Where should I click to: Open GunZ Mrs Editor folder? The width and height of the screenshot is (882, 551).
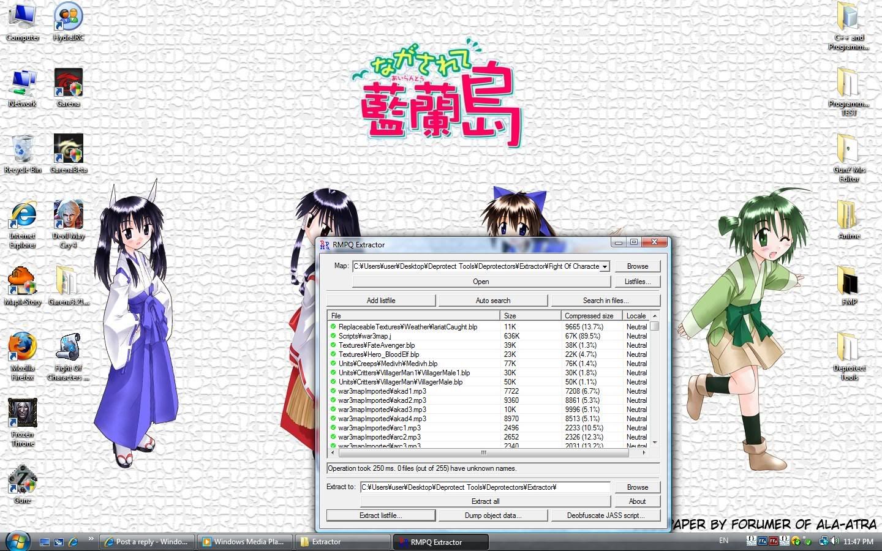[x=849, y=158]
